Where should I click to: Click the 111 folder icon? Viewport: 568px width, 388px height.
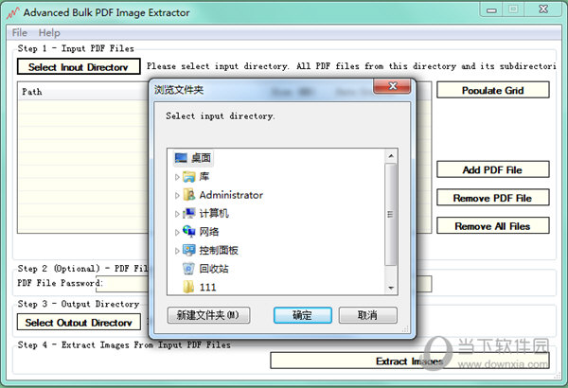(188, 287)
